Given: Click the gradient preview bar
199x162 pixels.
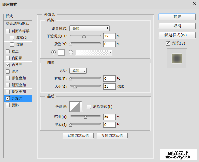Looking at the screenshot, I should [92, 52].
